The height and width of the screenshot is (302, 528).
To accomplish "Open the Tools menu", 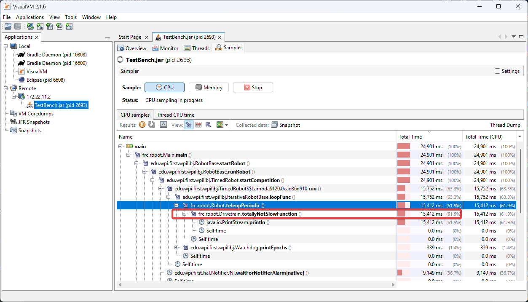I will pos(70,17).
